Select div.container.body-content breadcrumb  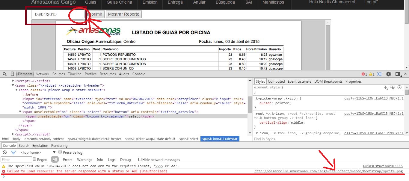point(44,139)
